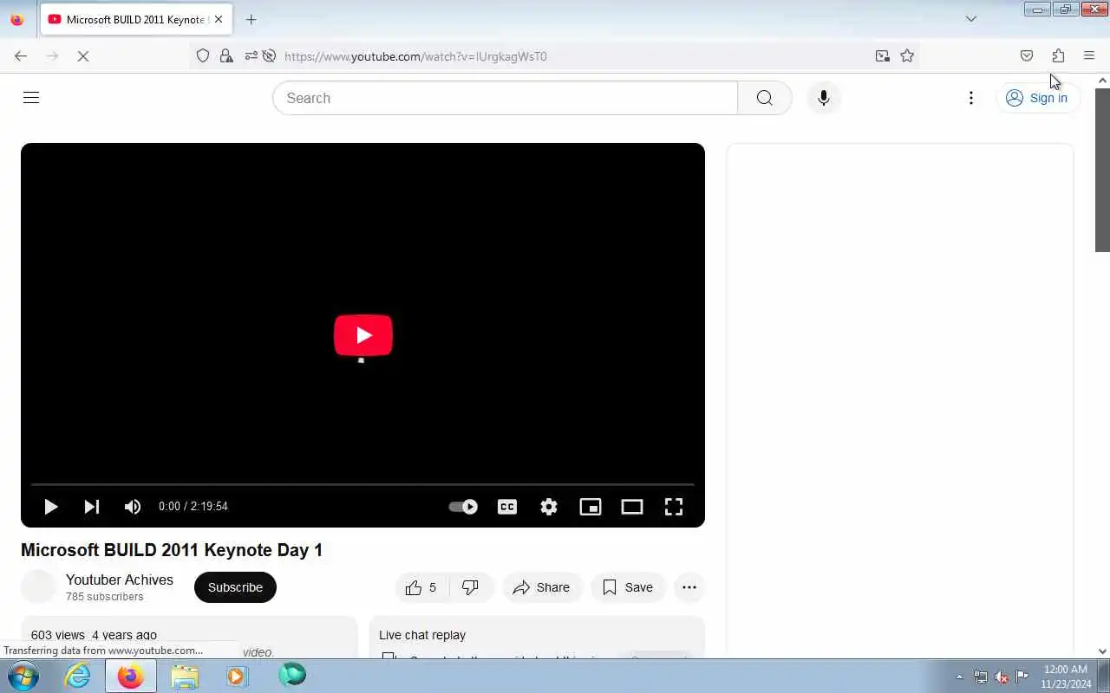
Task: View site security padlock info
Action: 226,56
